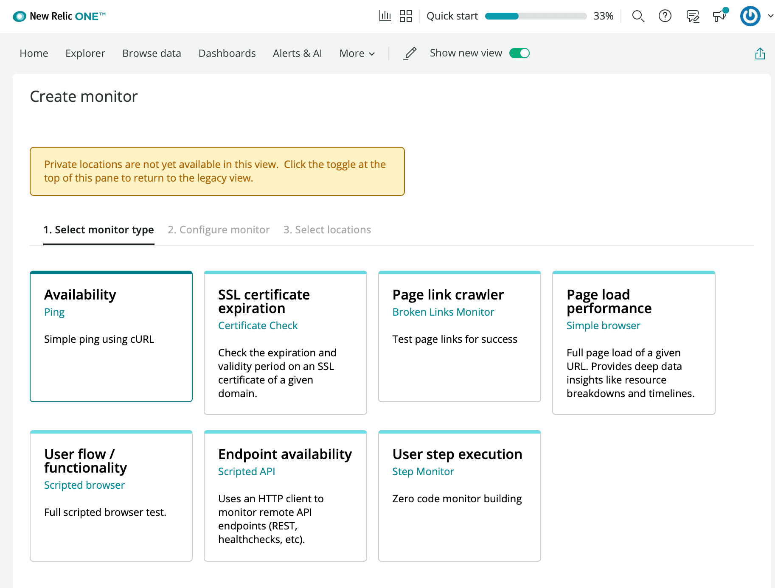
Task: Open the bar chart icon in header
Action: (385, 16)
